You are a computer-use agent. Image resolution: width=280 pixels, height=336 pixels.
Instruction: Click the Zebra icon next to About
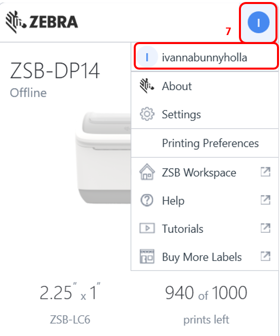click(147, 86)
